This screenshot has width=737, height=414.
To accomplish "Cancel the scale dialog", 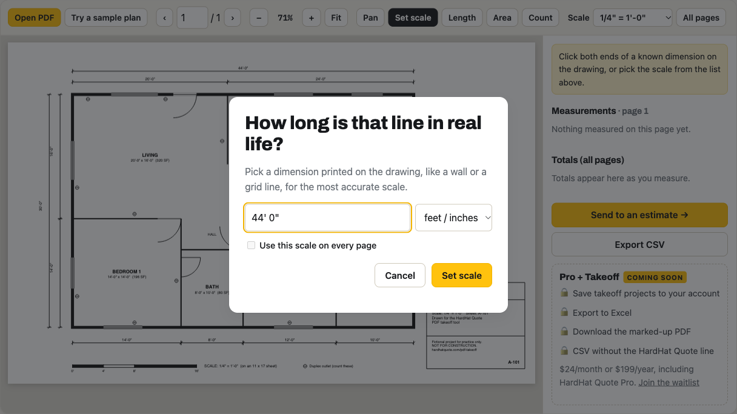I will [x=400, y=275].
